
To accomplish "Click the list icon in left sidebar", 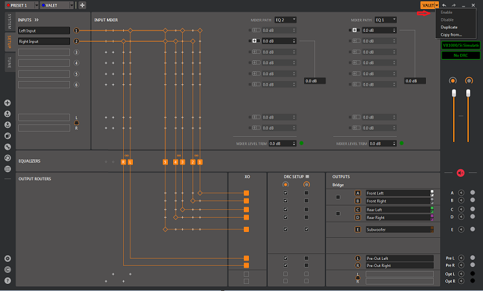I will 8,169.
